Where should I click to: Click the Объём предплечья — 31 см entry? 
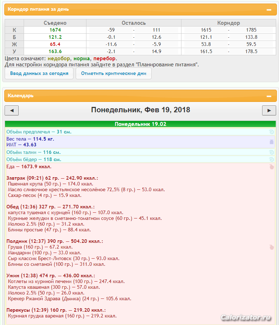coord(39,132)
